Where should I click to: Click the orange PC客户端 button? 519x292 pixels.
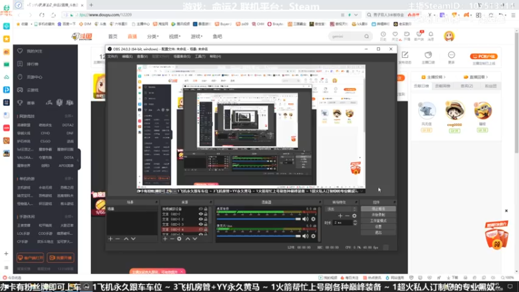coord(484,56)
